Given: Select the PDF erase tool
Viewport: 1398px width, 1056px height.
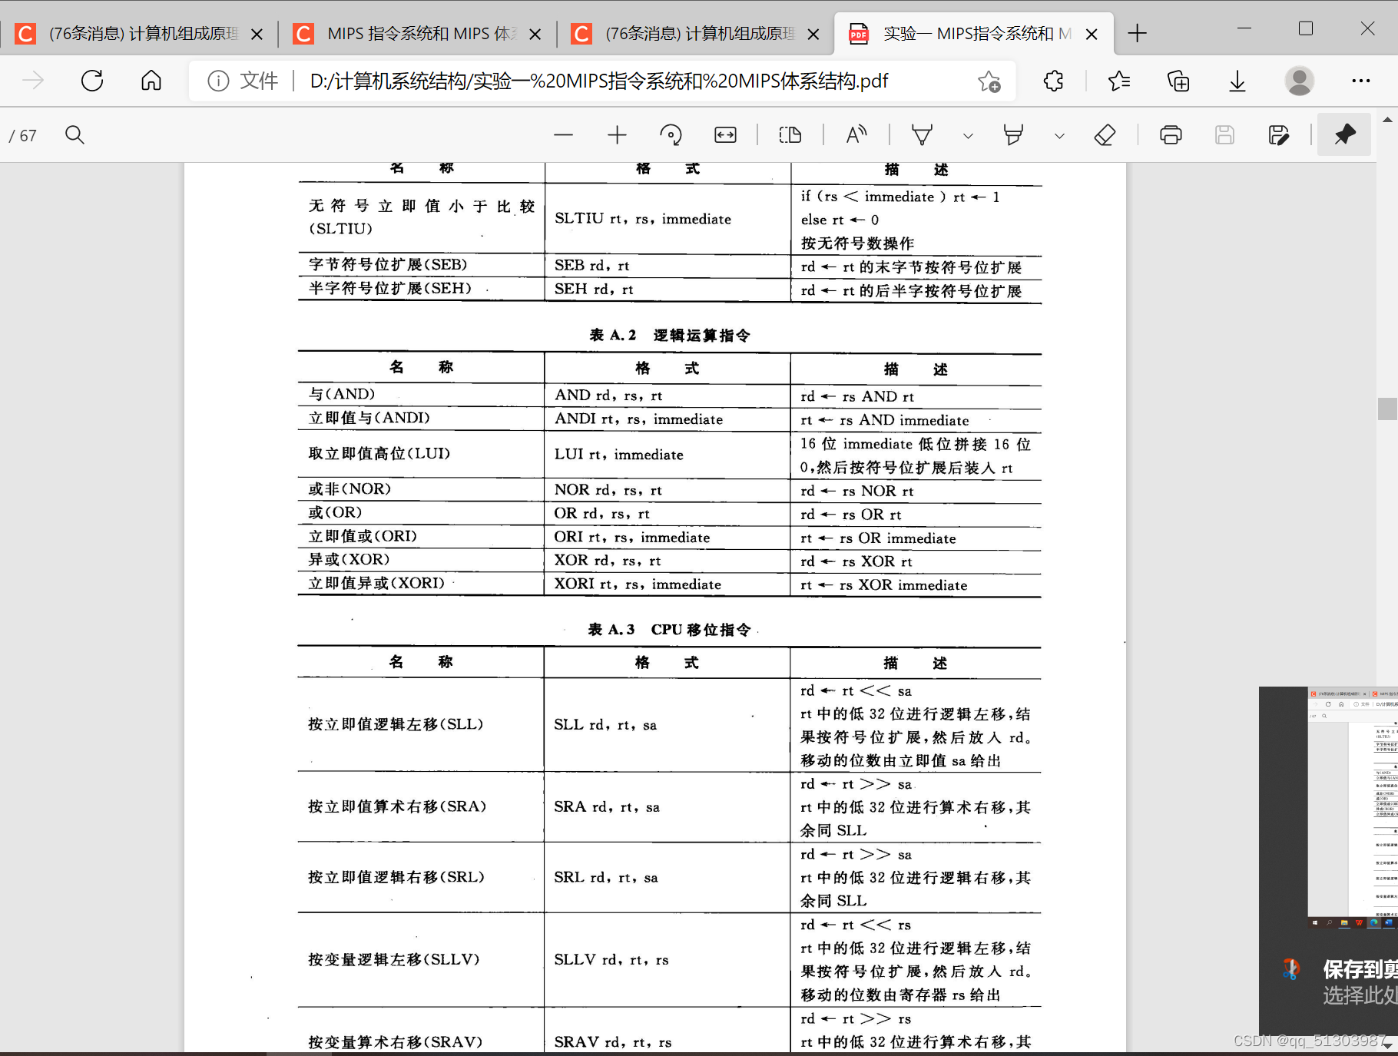Looking at the screenshot, I should (1105, 135).
